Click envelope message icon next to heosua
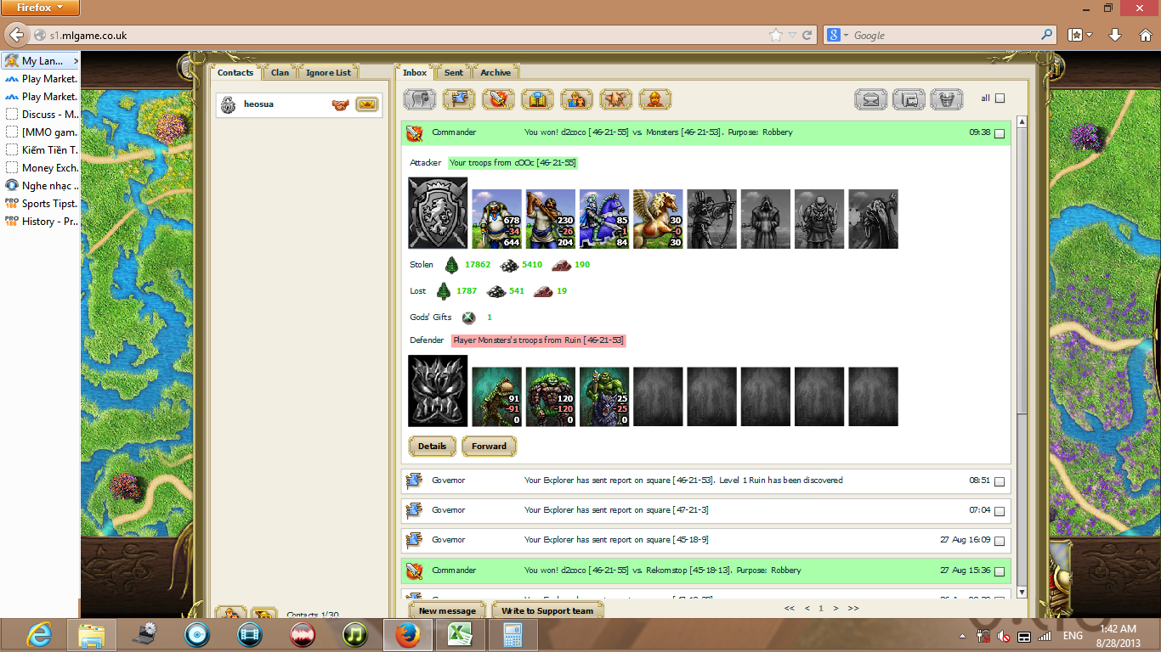The width and height of the screenshot is (1161, 652). pos(366,104)
